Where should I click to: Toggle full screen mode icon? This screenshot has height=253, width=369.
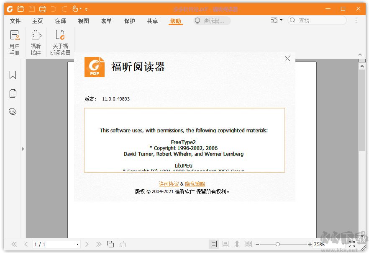(x=352, y=244)
